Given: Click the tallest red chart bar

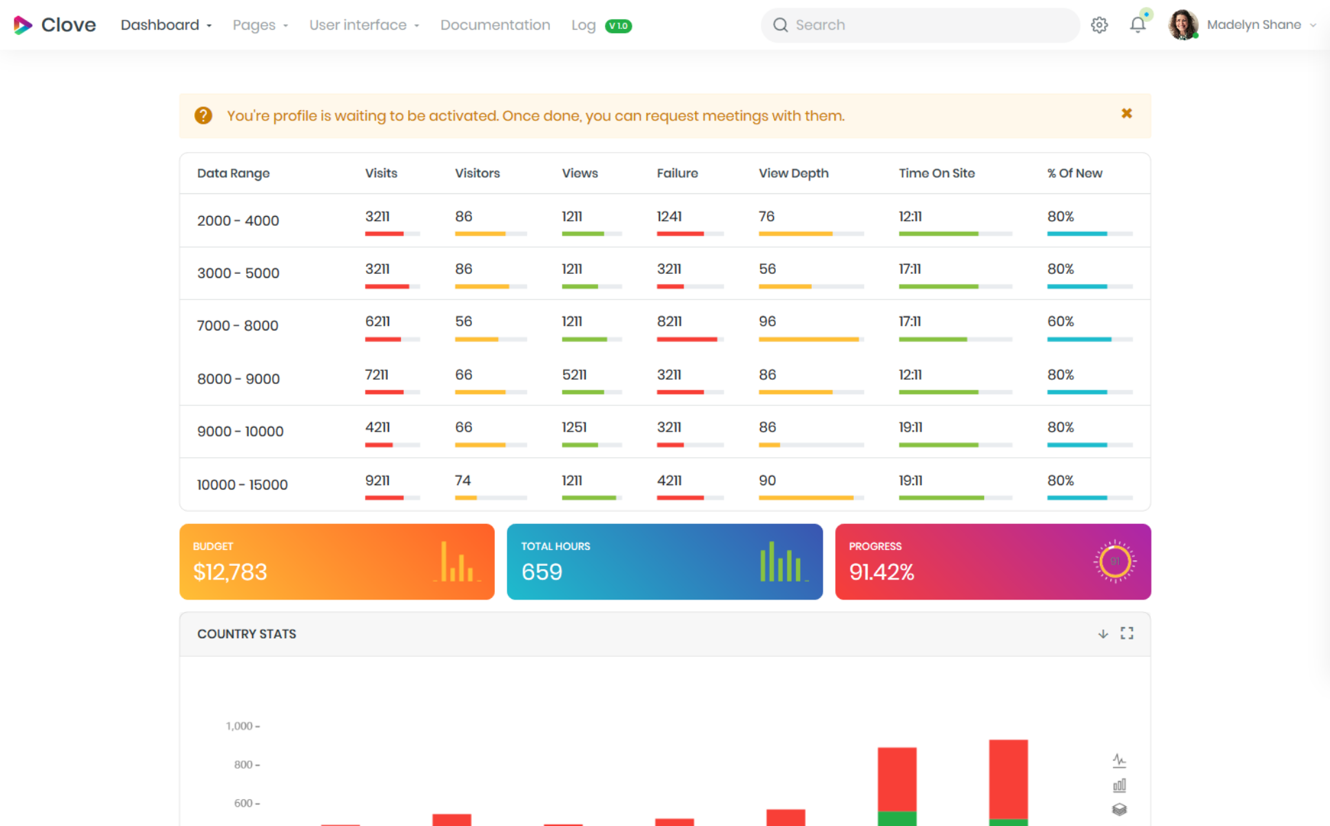Looking at the screenshot, I should [x=1008, y=779].
